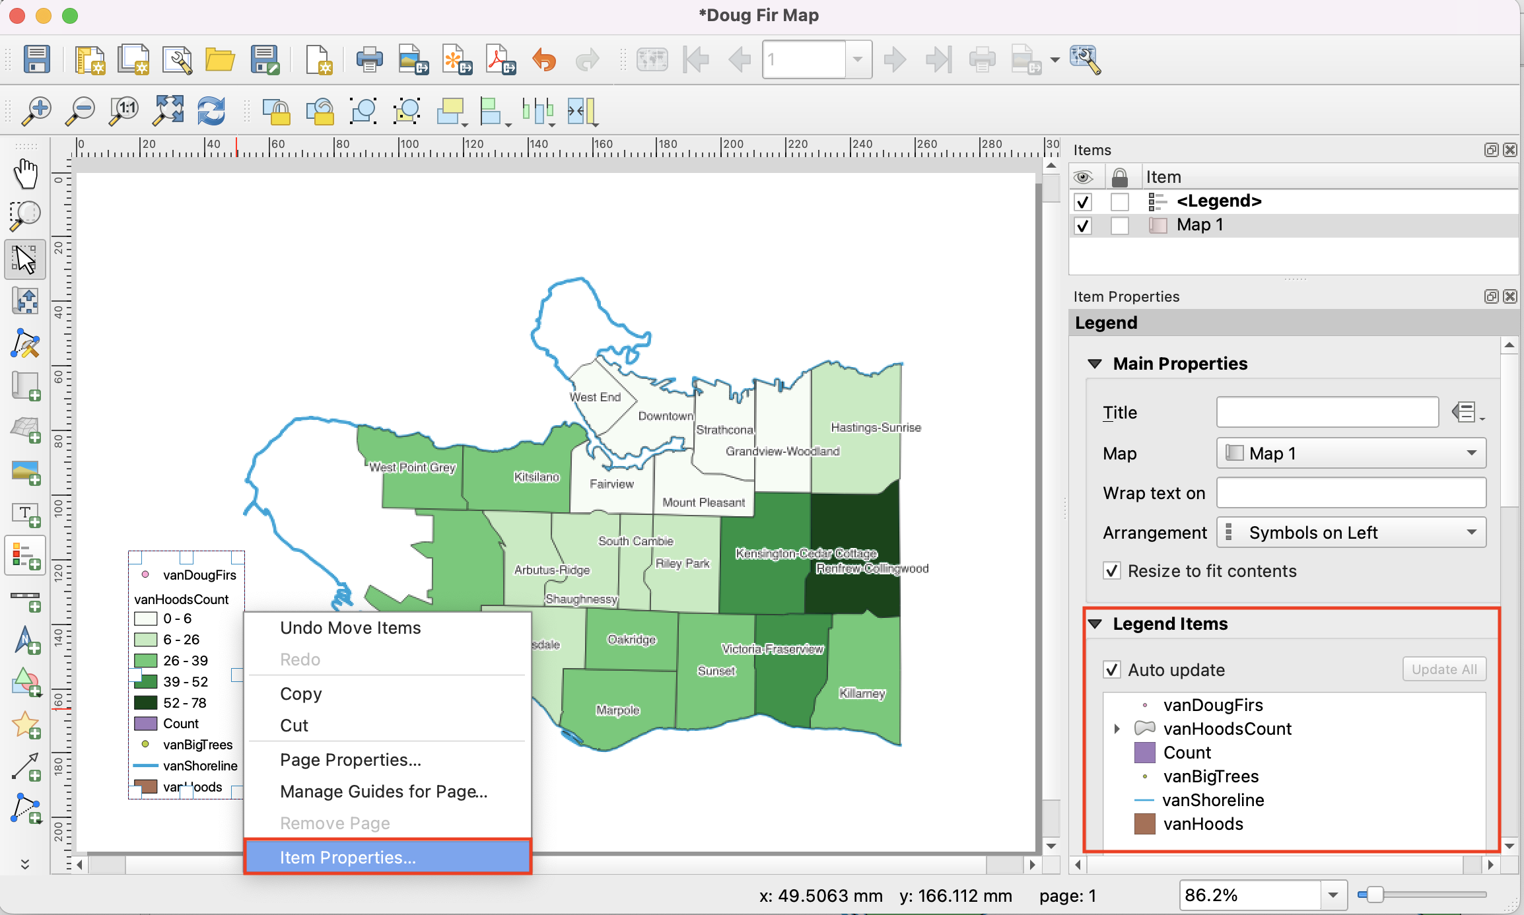1524x915 pixels.
Task: Click into the legend Title field
Action: [x=1327, y=413]
